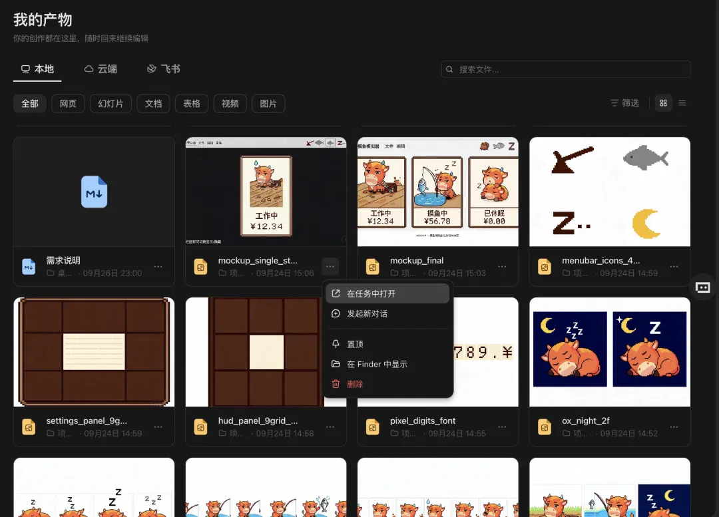This screenshot has width=719, height=517.
Task: Open more options for 需求说明
Action: (158, 266)
